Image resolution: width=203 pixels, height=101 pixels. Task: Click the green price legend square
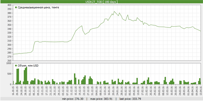click(16, 8)
